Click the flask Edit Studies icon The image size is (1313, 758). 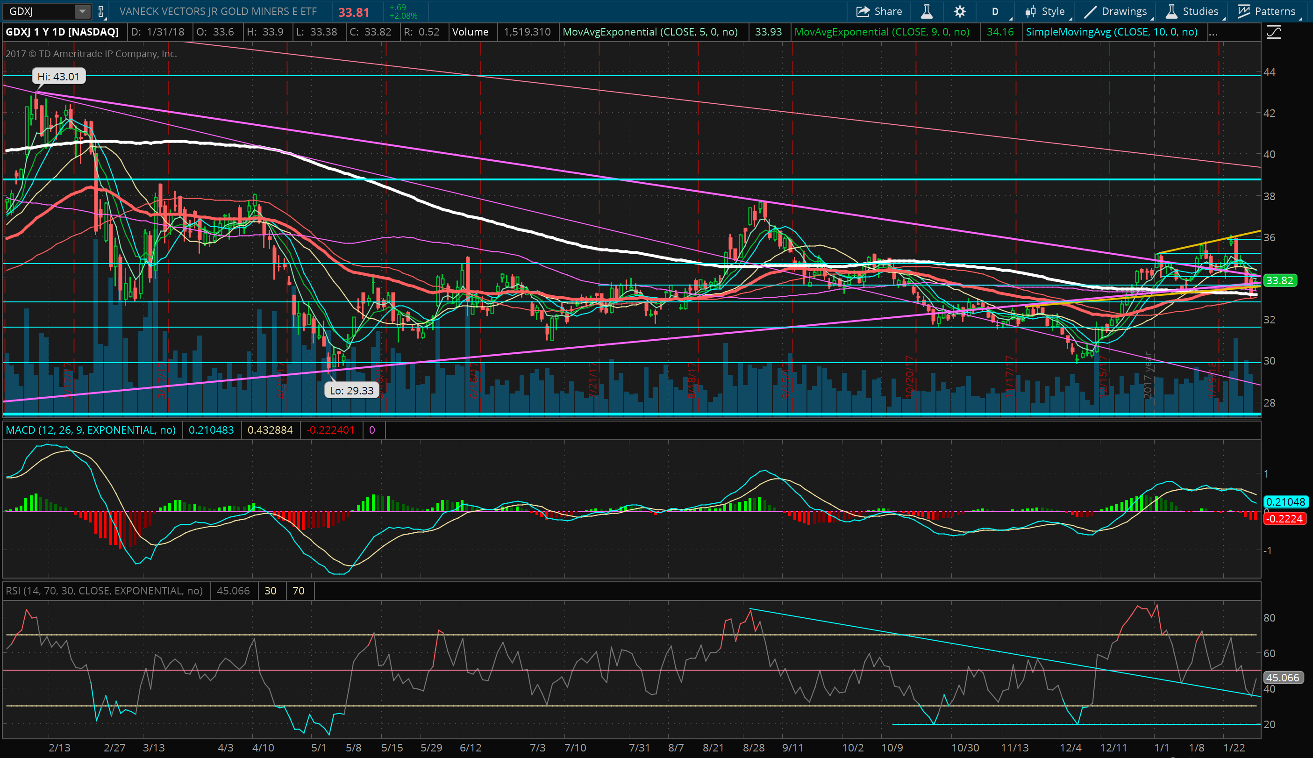click(x=927, y=12)
